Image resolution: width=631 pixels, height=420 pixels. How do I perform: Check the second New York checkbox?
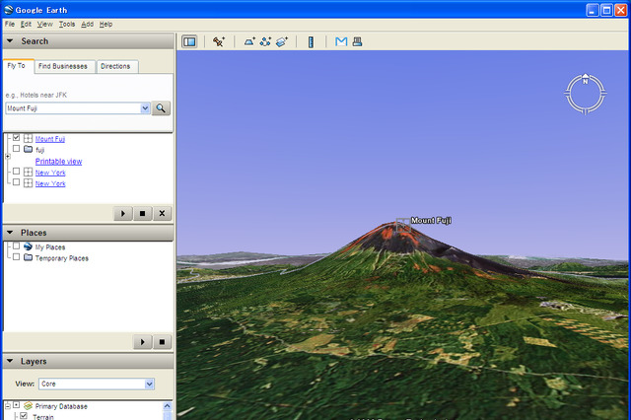point(16,182)
